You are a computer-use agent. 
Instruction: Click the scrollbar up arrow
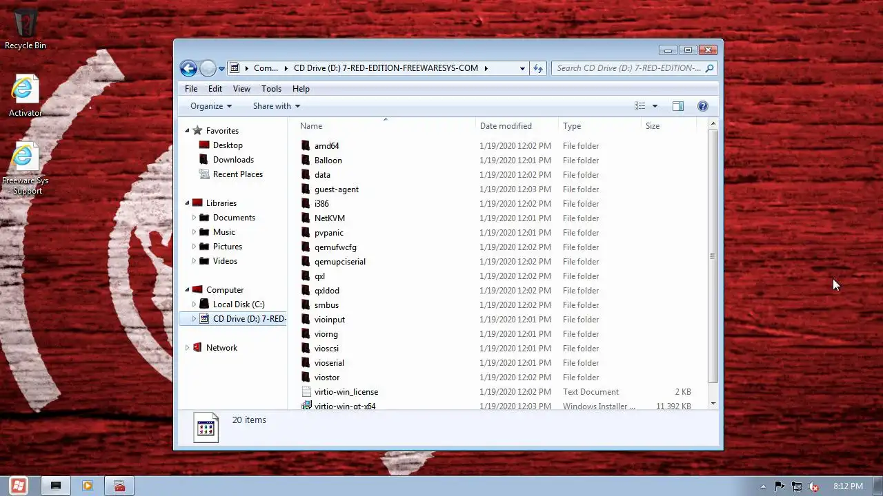click(713, 124)
